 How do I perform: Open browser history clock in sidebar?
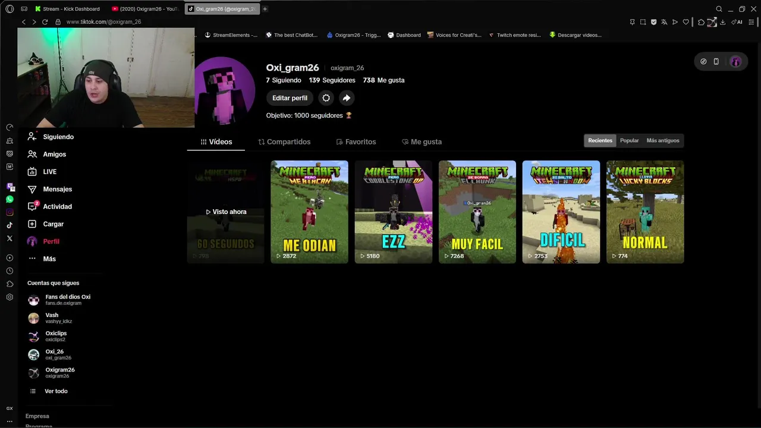(x=10, y=271)
